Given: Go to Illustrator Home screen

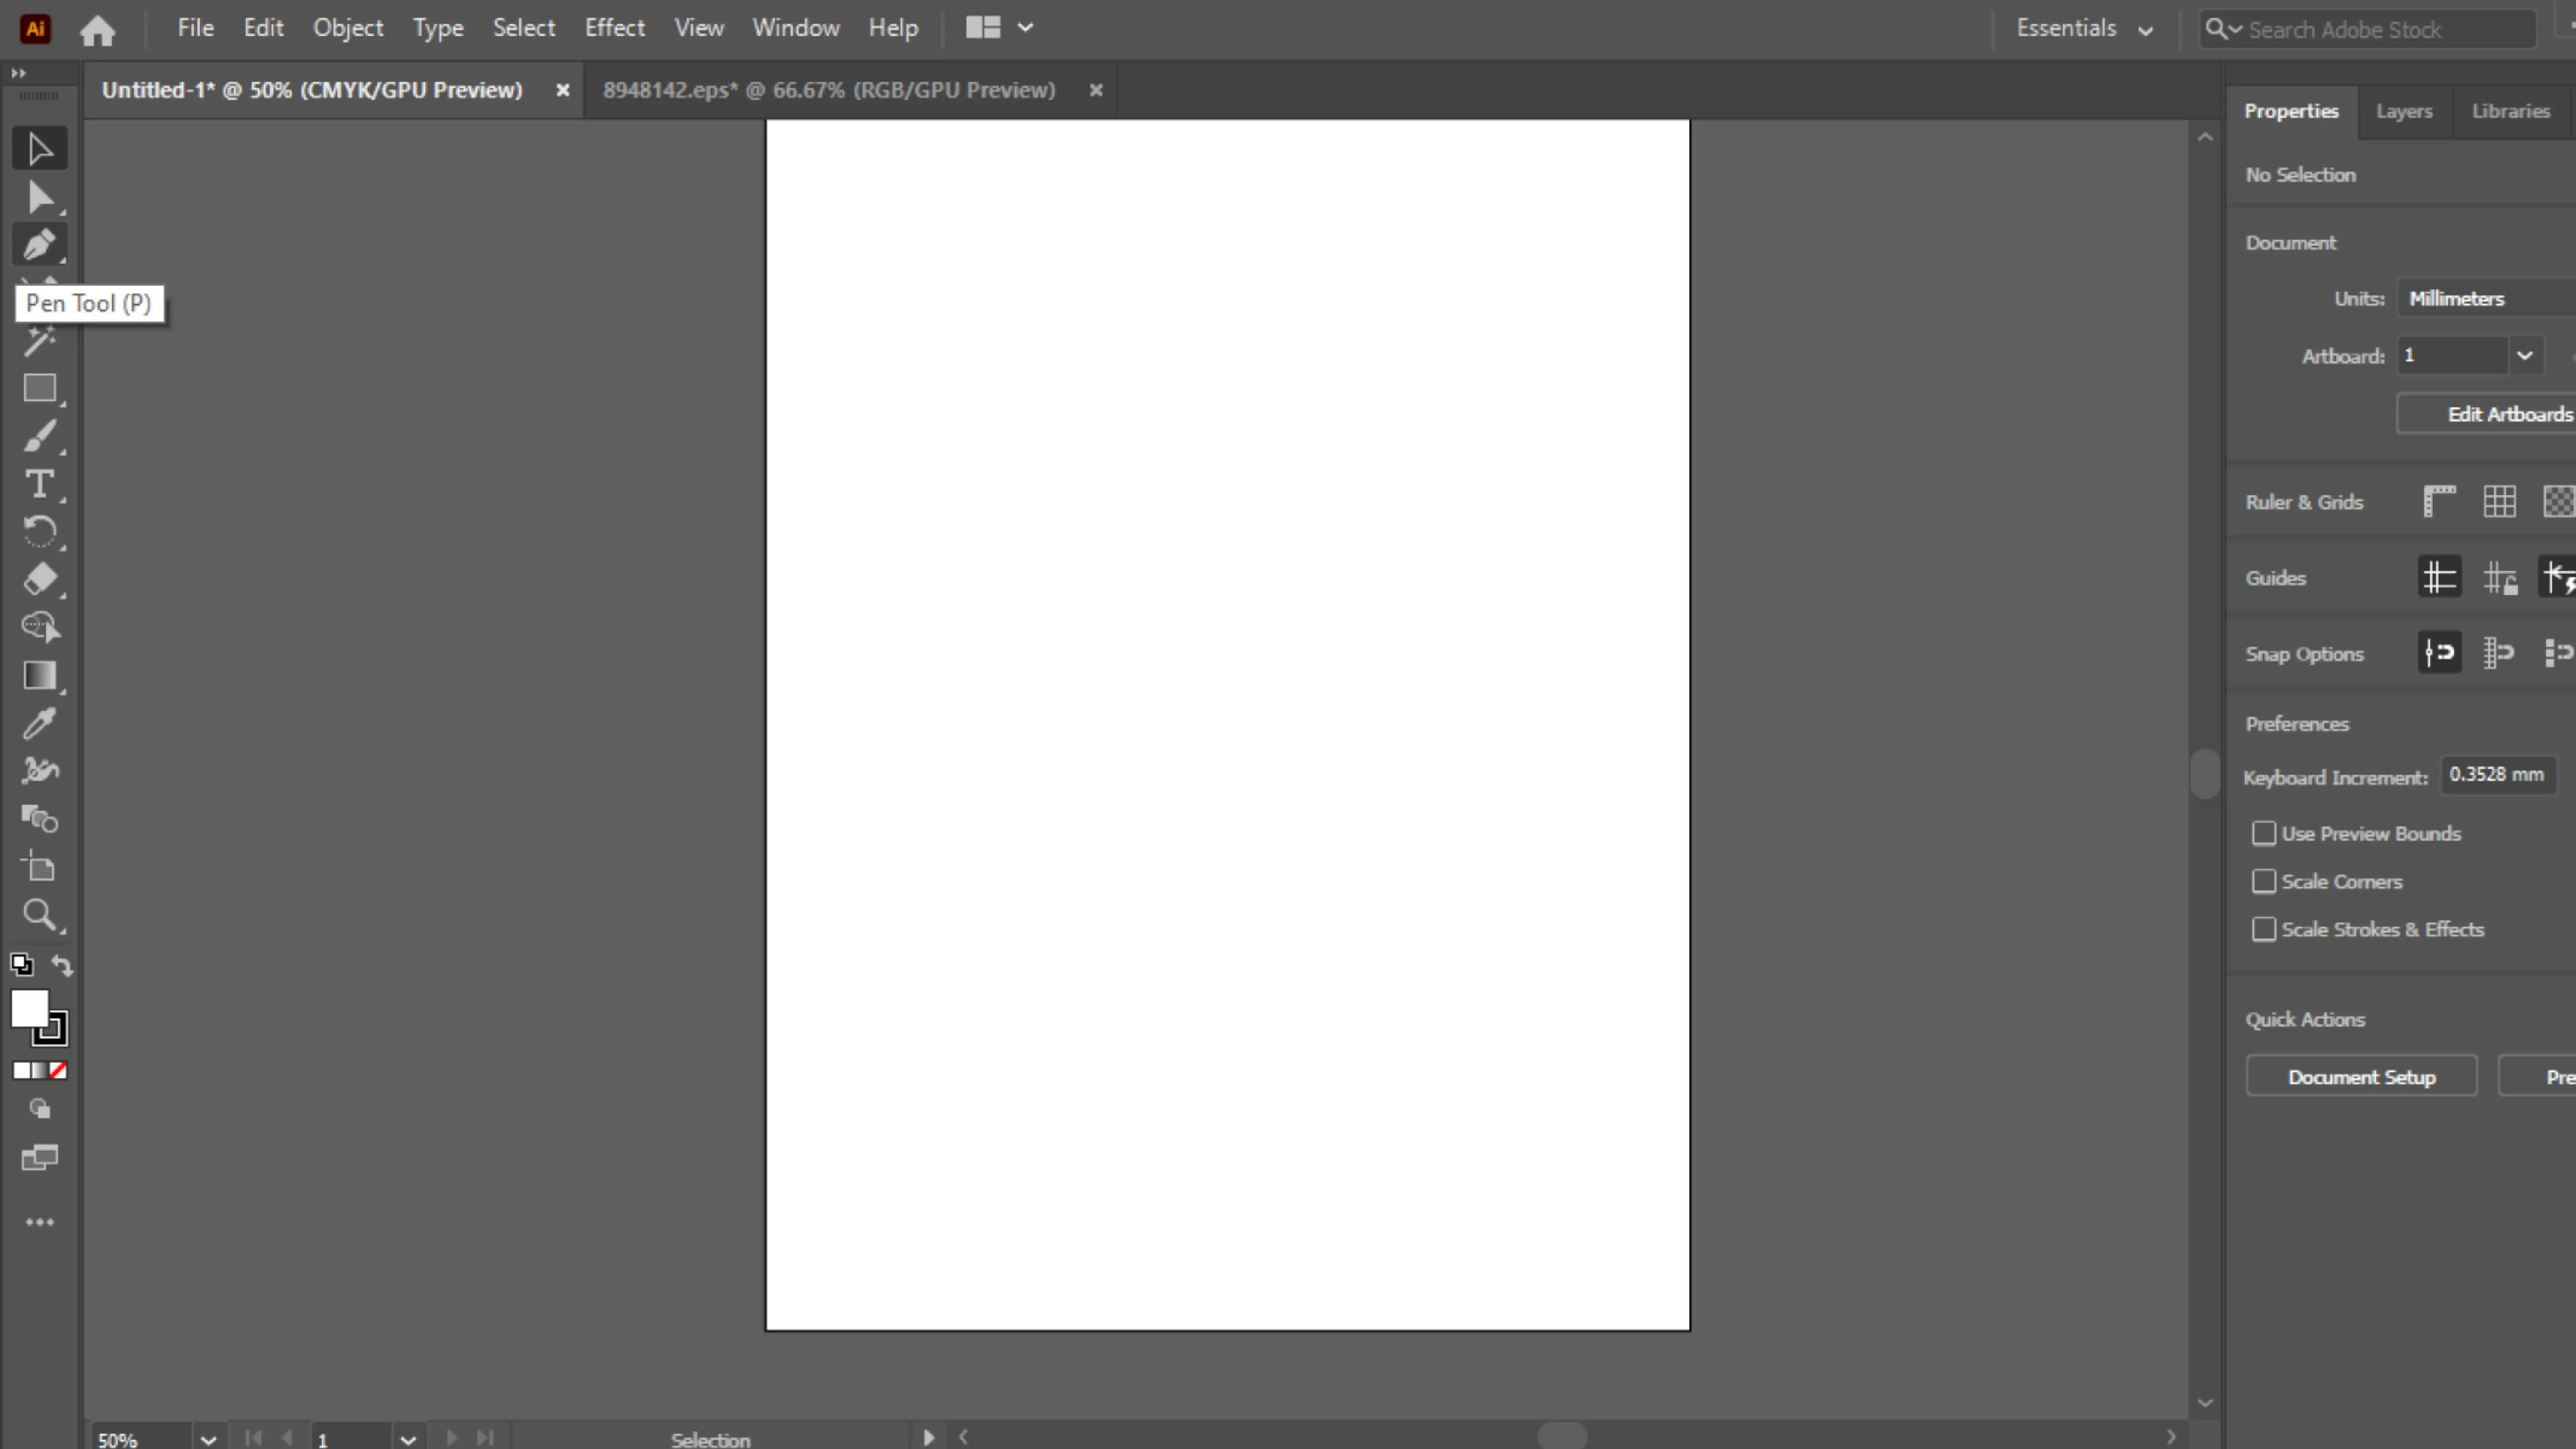Looking at the screenshot, I should tap(98, 30).
